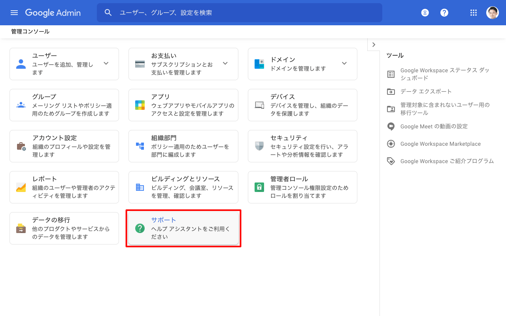Open the 管理者ロール card title
The width and height of the screenshot is (506, 316).
(x=289, y=179)
